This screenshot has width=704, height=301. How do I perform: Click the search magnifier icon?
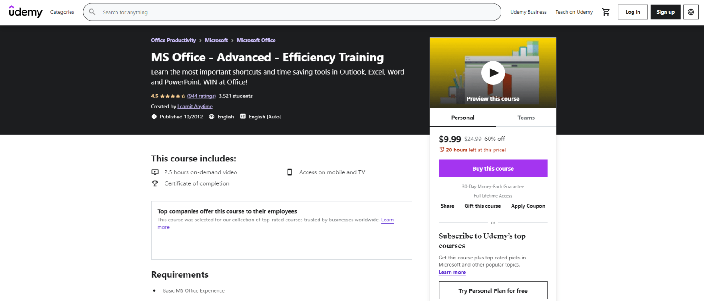[92, 11]
